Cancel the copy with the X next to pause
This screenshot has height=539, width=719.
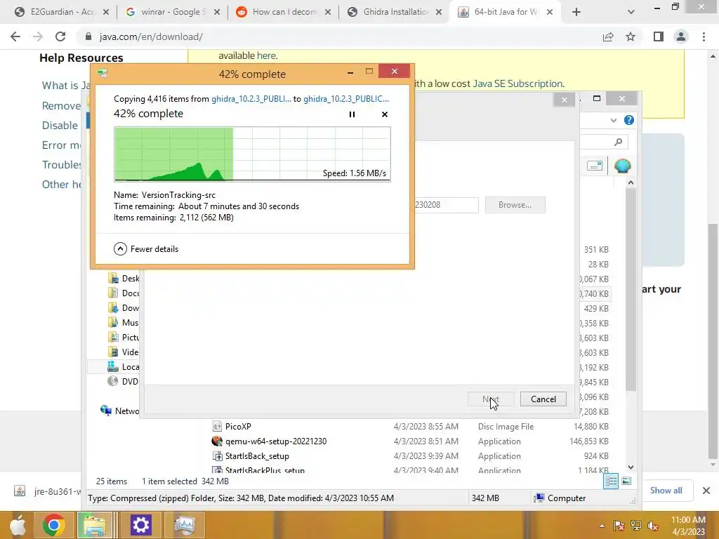[384, 114]
